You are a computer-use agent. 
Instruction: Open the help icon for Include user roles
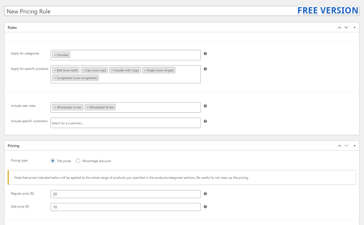[x=205, y=105]
